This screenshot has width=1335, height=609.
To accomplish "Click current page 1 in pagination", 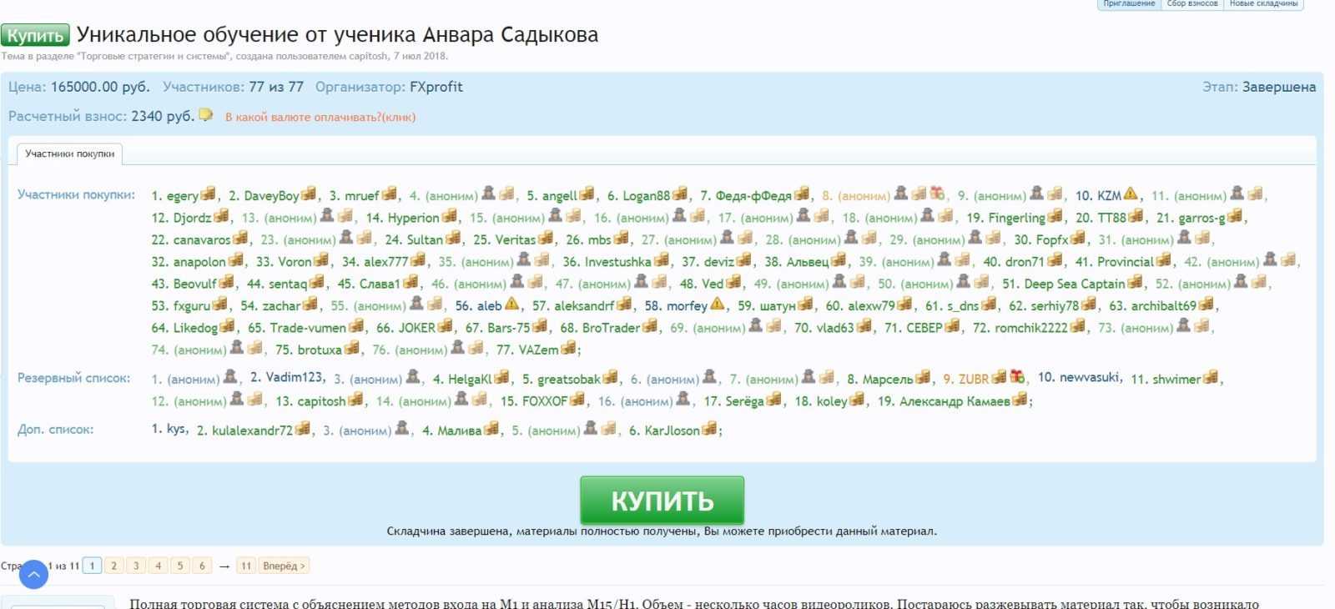I will click(x=93, y=566).
